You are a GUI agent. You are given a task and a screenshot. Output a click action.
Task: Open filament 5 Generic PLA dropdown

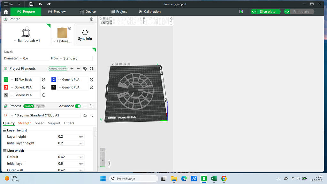[25, 95]
